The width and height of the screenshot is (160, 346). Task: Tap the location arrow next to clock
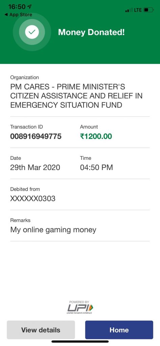(x=29, y=7)
